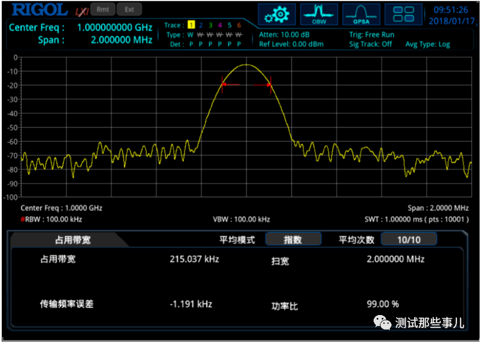
Task: Open the 指数 average mode selector
Action: (293, 239)
